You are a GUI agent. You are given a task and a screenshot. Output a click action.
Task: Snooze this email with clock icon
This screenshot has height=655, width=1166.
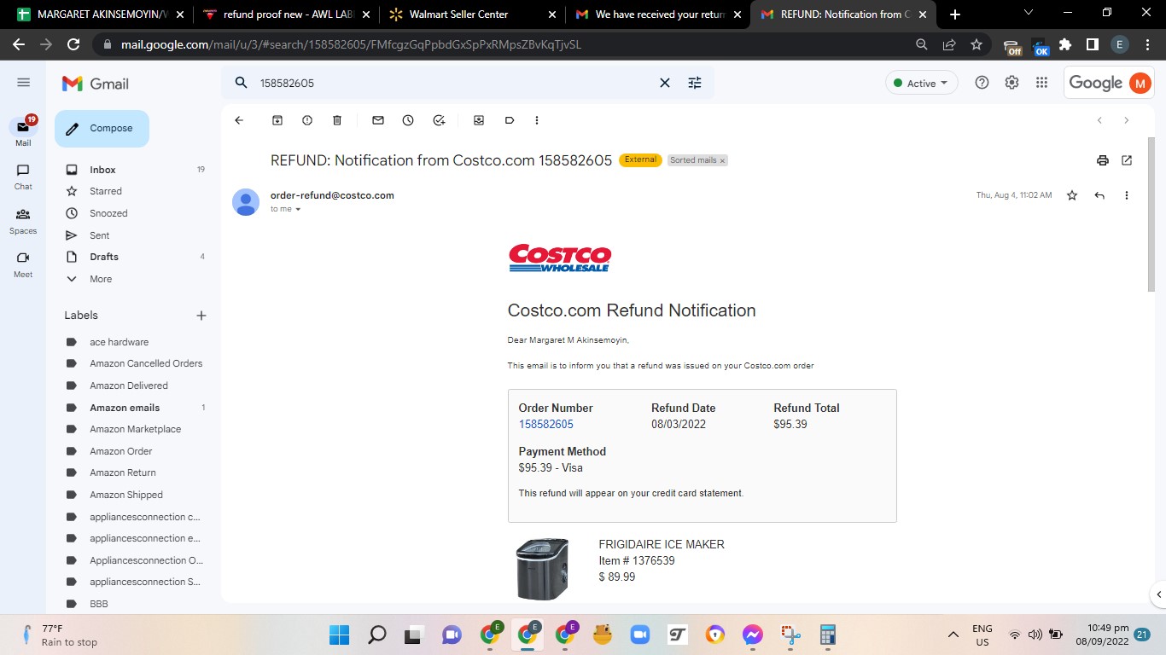(408, 120)
